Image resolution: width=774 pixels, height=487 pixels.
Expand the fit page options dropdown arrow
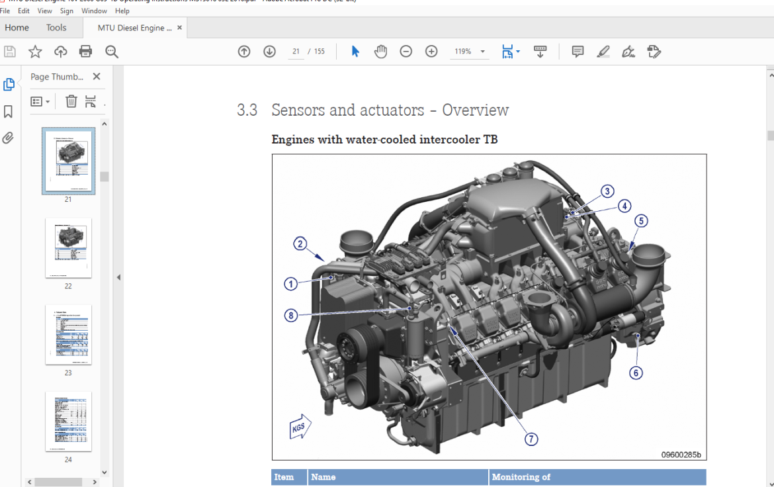coord(518,52)
